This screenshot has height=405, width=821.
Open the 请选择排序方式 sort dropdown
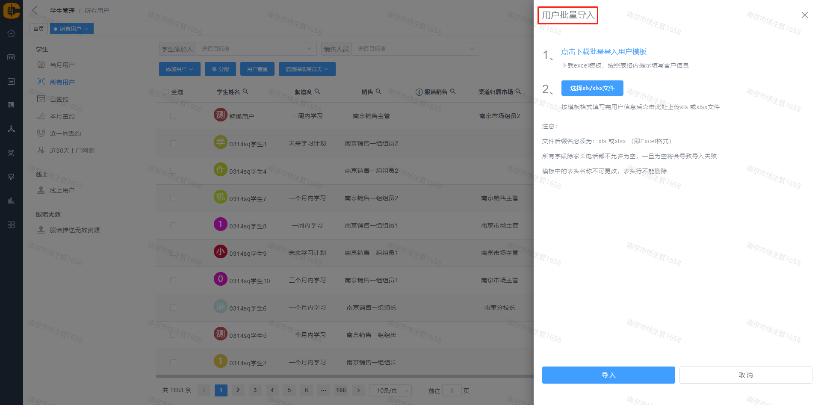coord(307,69)
